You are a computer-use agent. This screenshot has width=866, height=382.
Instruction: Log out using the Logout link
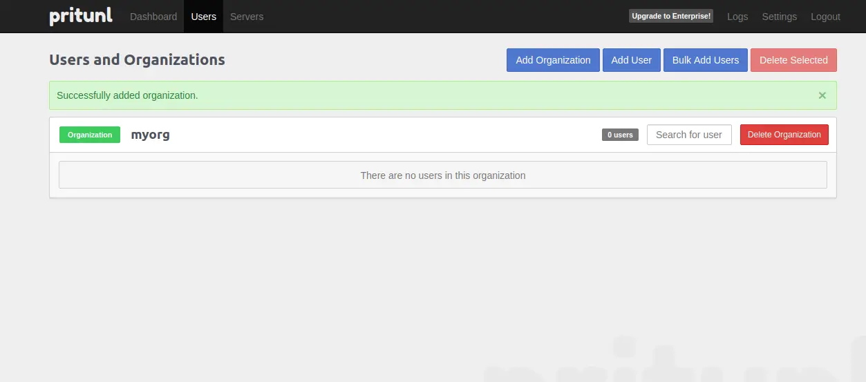pos(825,17)
